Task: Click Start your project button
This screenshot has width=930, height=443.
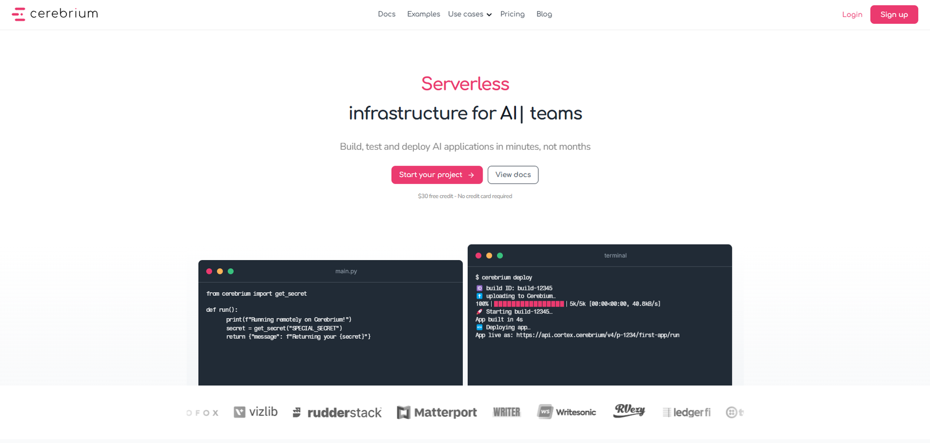Action: pyautogui.click(x=437, y=175)
